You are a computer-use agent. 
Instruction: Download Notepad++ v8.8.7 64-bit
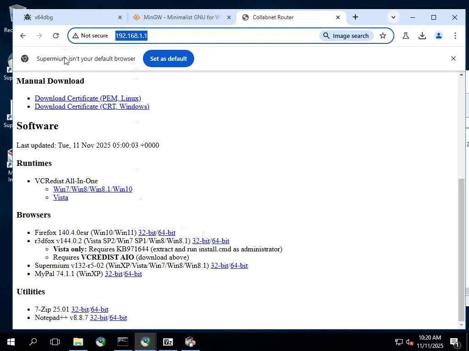119,318
